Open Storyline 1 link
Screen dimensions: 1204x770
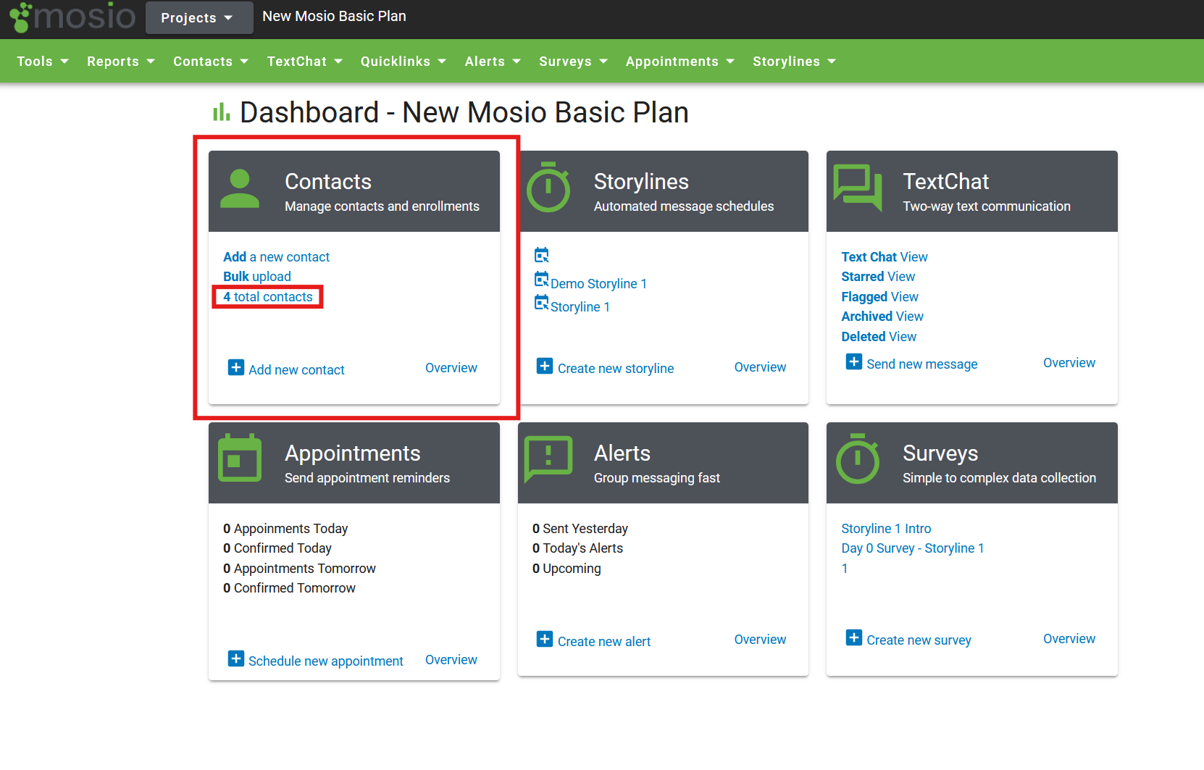(x=580, y=307)
